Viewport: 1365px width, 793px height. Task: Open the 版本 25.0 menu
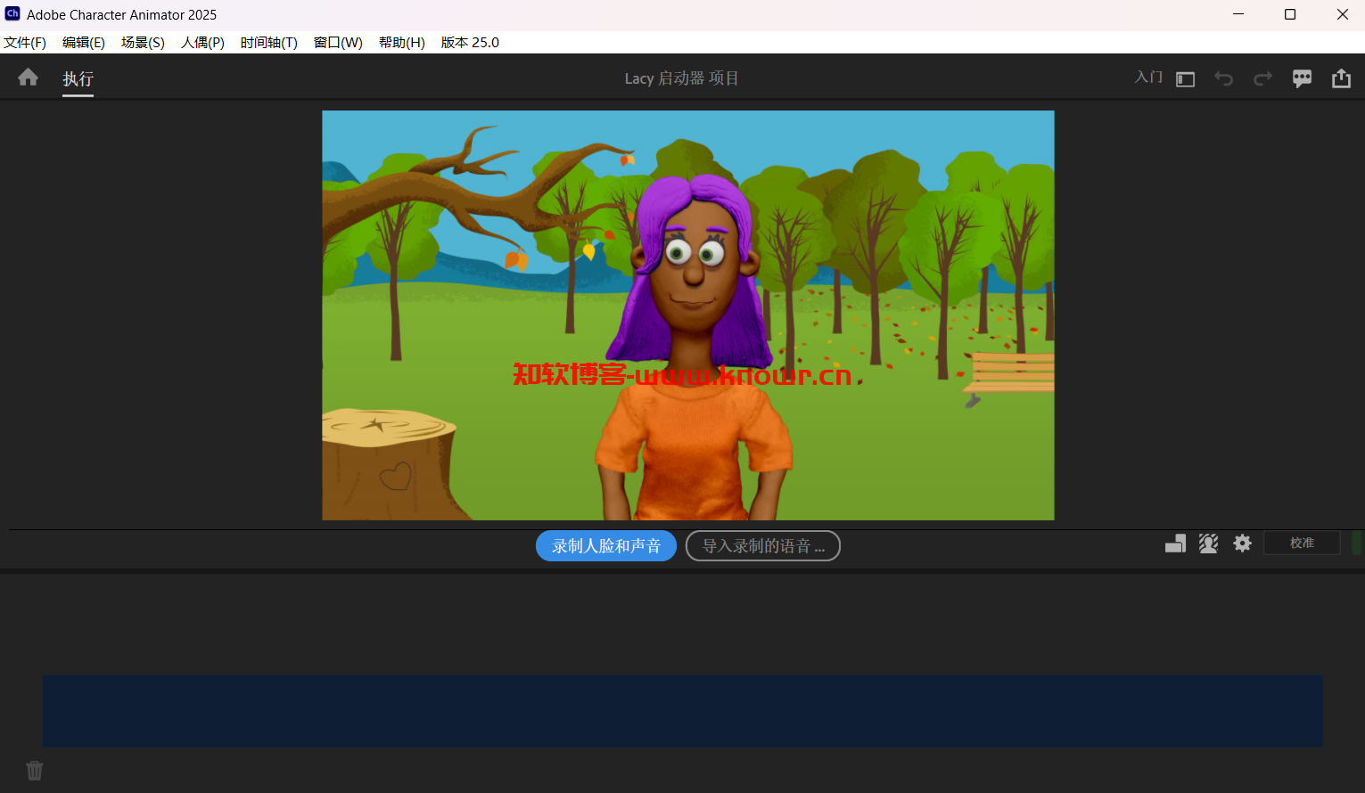coord(470,42)
